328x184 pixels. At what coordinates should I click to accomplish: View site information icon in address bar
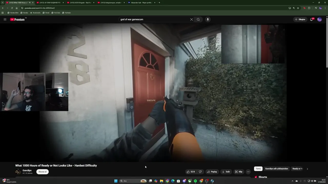point(22,8)
